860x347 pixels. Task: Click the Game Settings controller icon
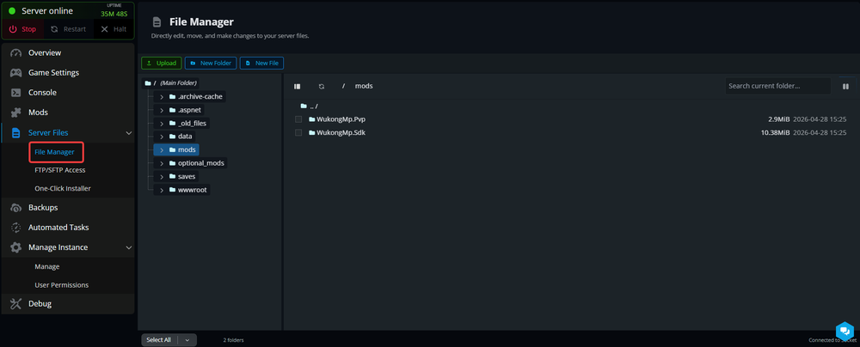(x=16, y=73)
